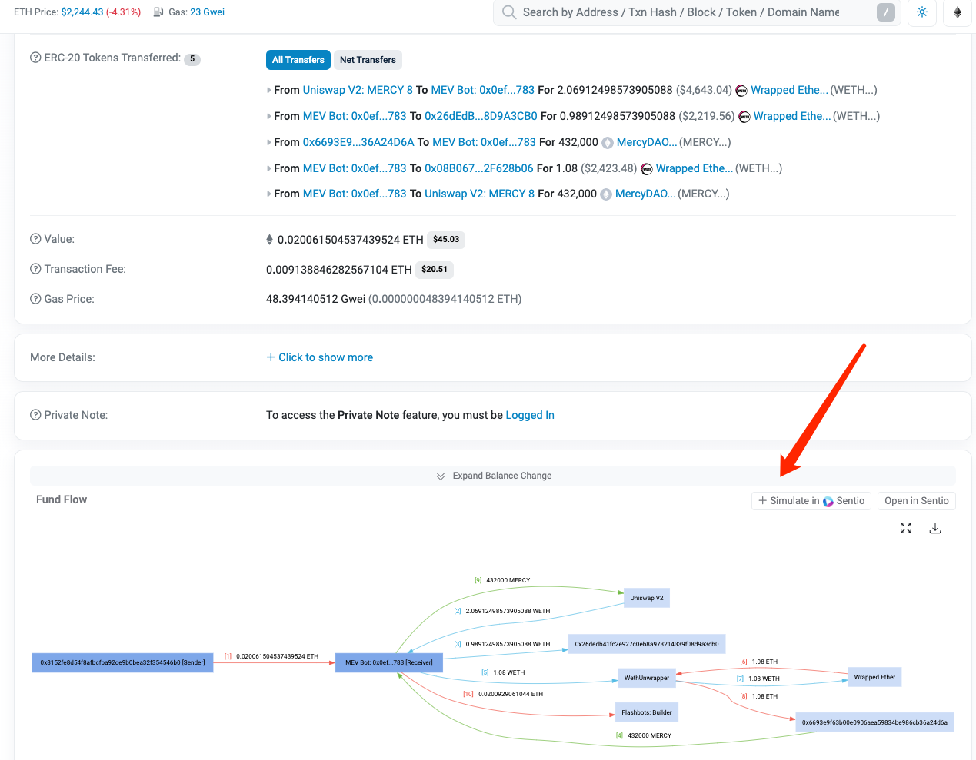Toggle the light/dark theme sun icon

point(921,12)
